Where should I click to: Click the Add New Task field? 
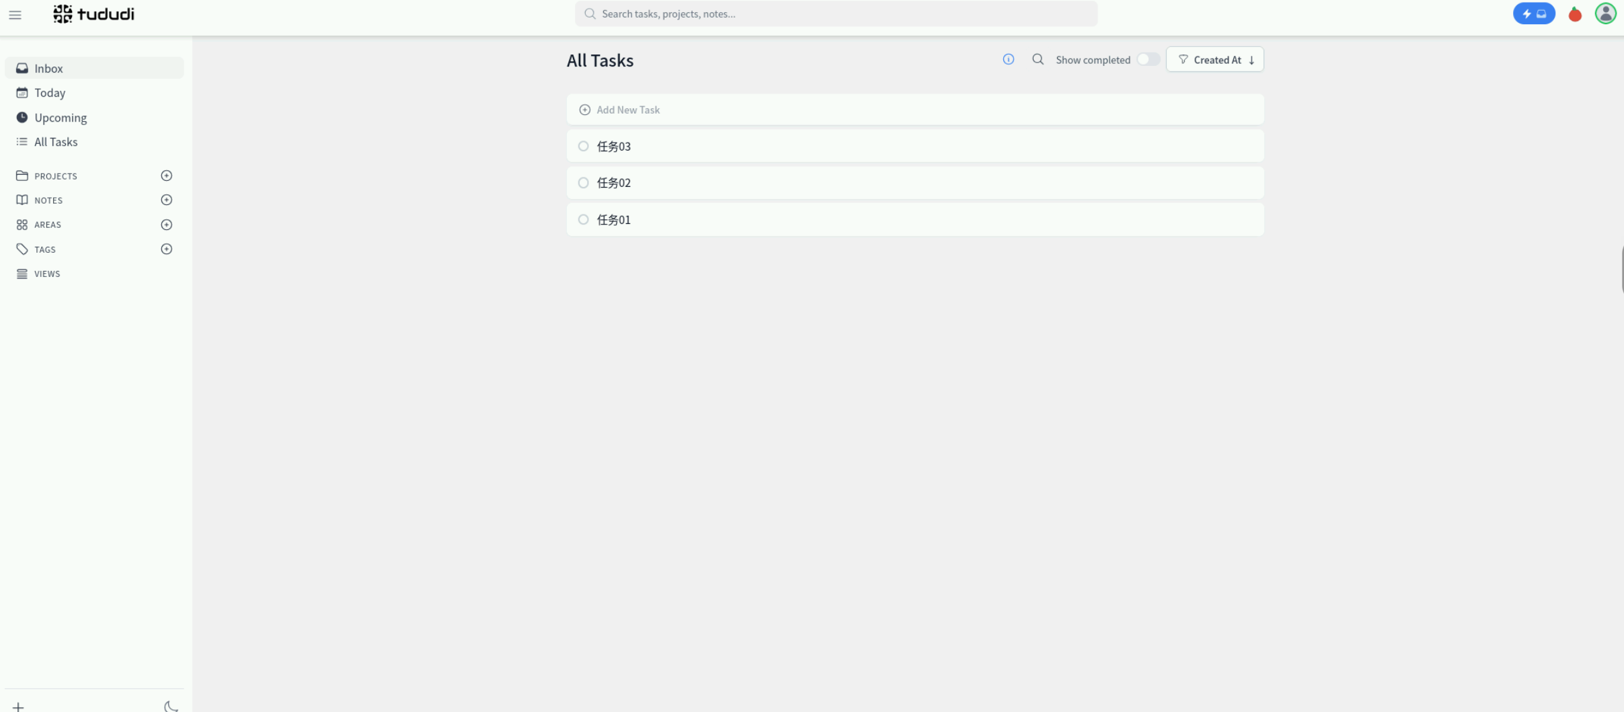tap(915, 110)
